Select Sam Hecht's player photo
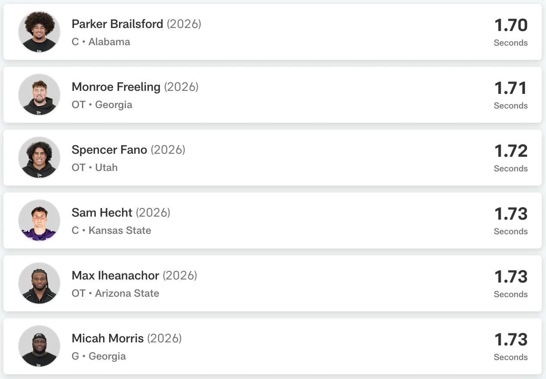The width and height of the screenshot is (546, 379). 39,221
